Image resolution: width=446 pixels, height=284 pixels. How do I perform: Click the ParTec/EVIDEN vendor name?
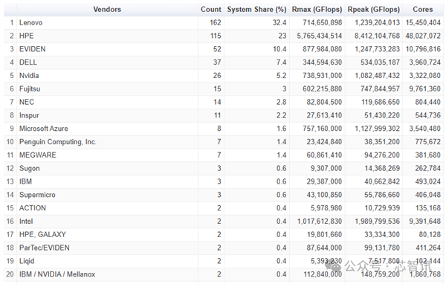click(x=45, y=248)
